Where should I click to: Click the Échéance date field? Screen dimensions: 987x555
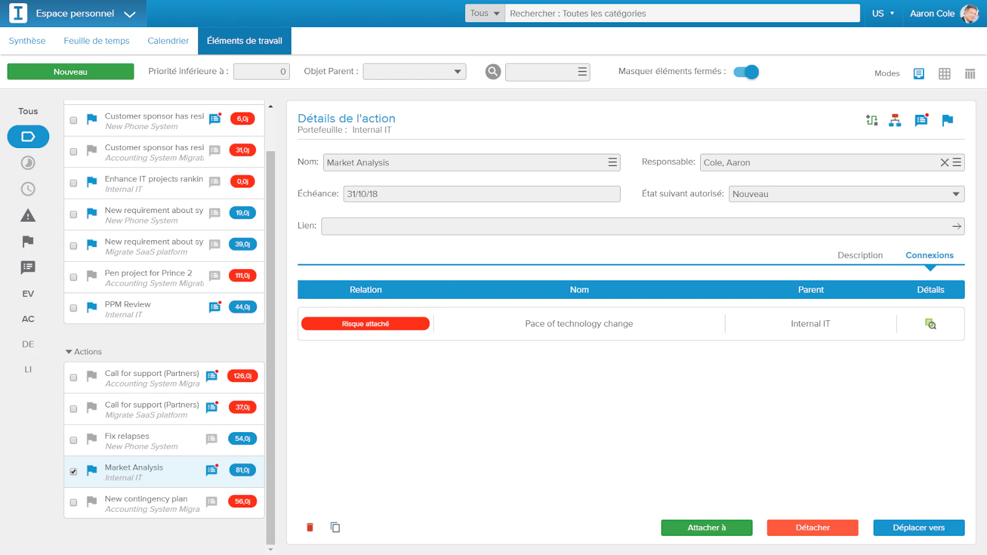coord(481,194)
